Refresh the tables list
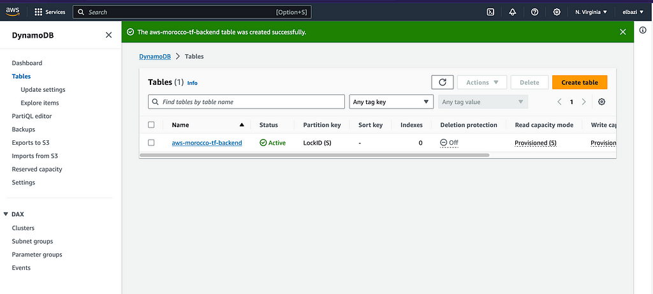The image size is (653, 294). pyautogui.click(x=443, y=82)
